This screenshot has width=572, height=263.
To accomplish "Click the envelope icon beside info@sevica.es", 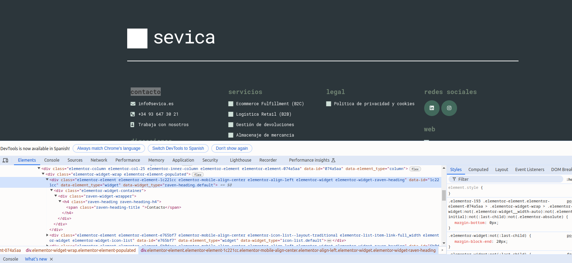I will tap(133, 104).
